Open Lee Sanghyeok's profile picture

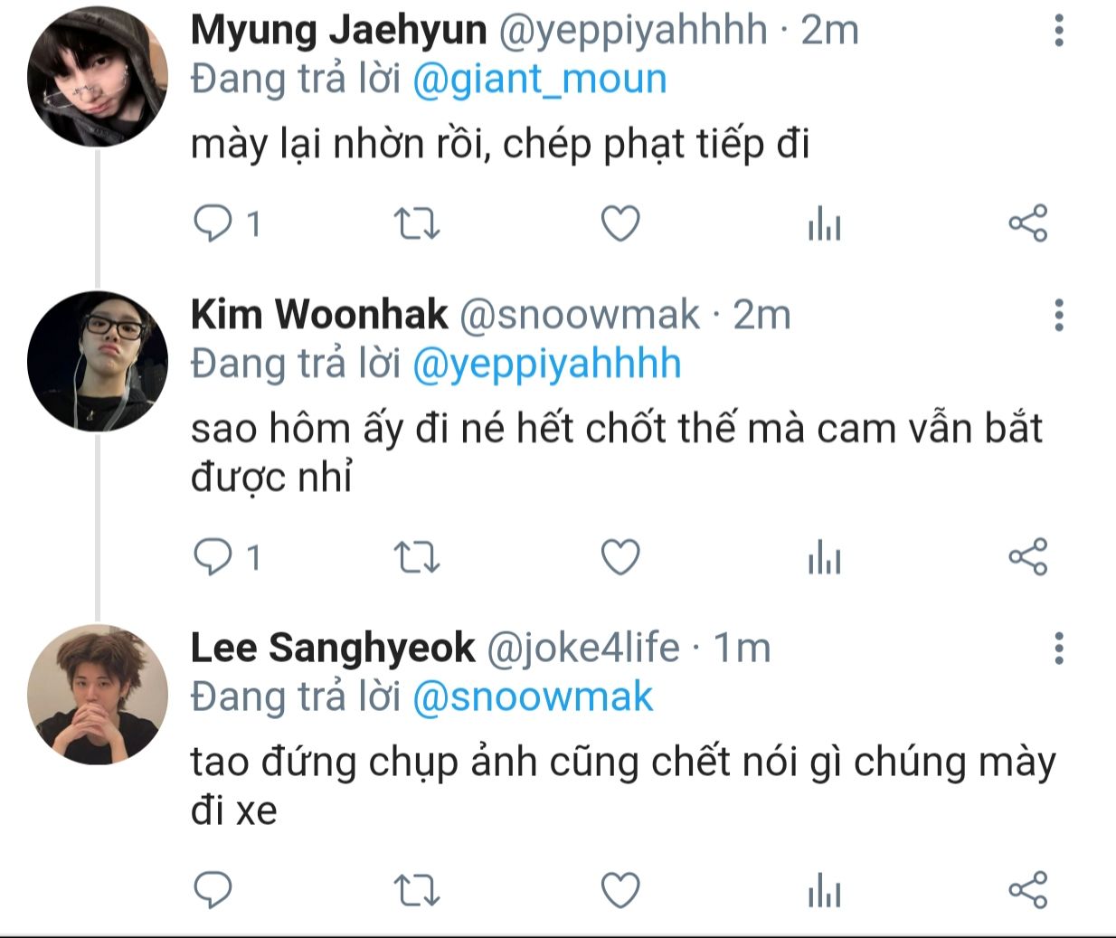click(98, 695)
